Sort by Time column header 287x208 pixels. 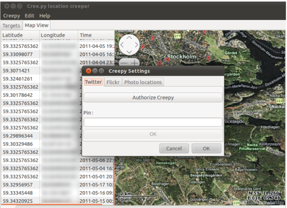[x=96, y=35]
